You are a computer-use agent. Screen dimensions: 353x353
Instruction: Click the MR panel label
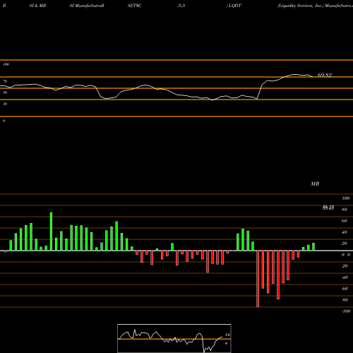[x=315, y=184]
